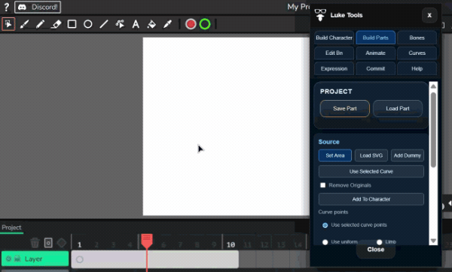Select the Path cursor tool

120,24
